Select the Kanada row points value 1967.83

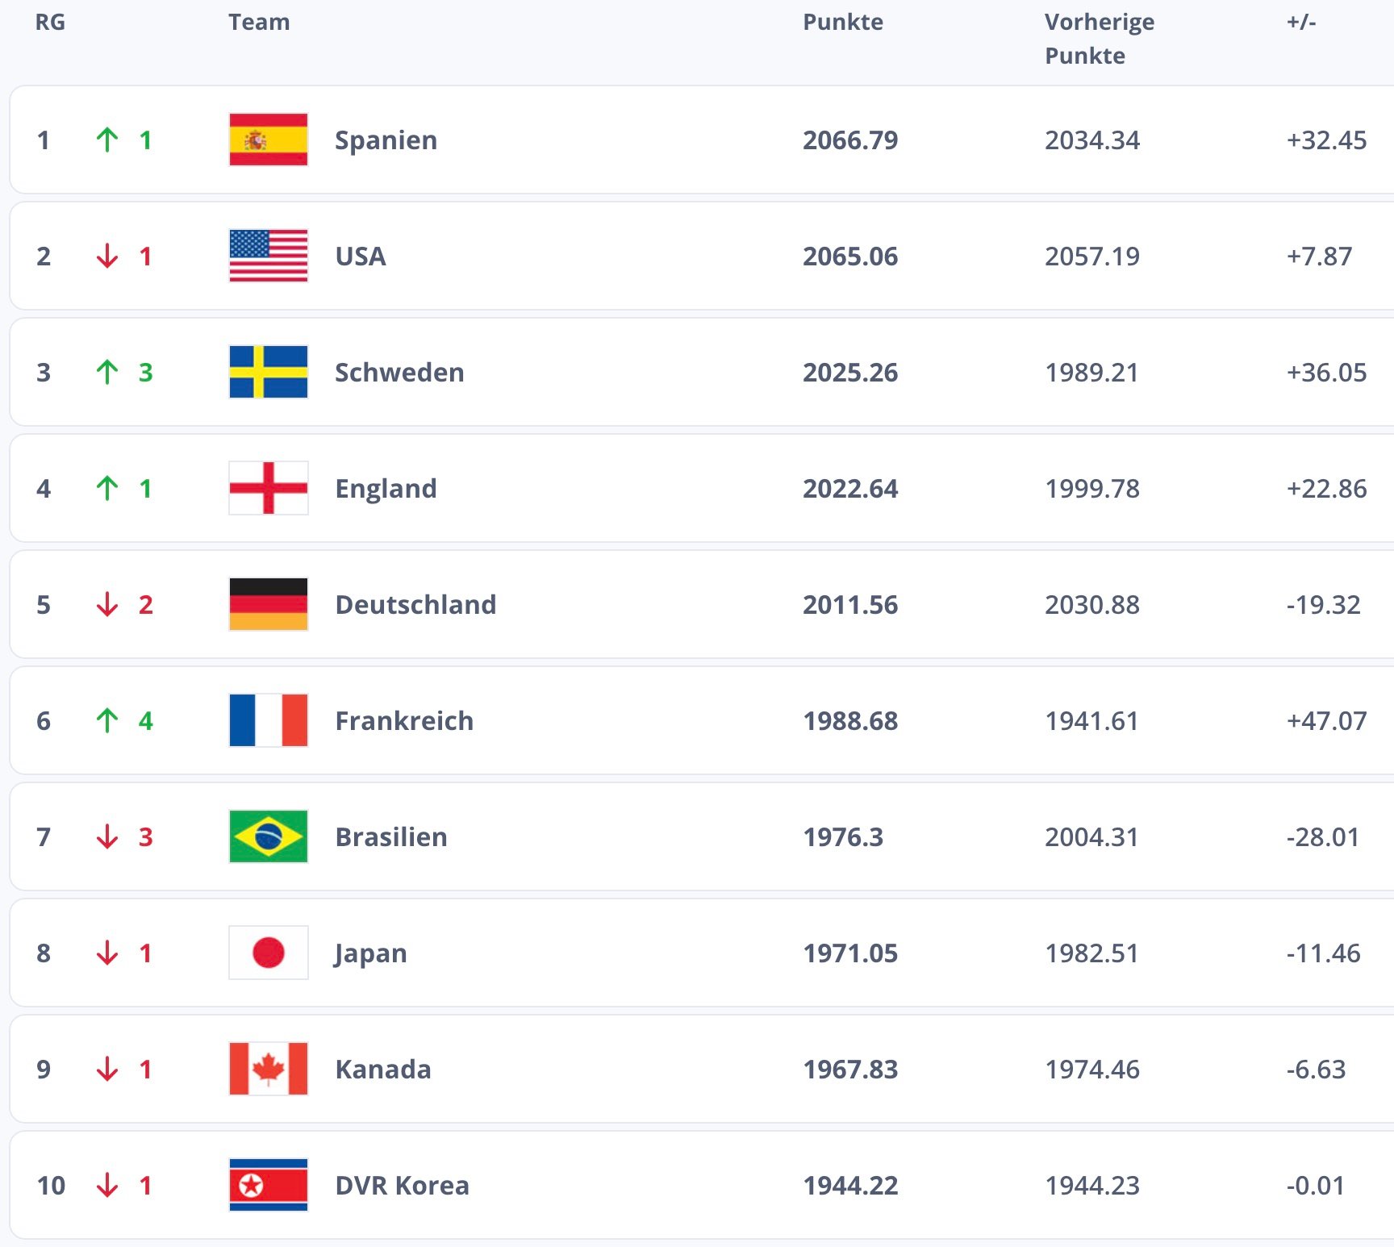point(850,1070)
